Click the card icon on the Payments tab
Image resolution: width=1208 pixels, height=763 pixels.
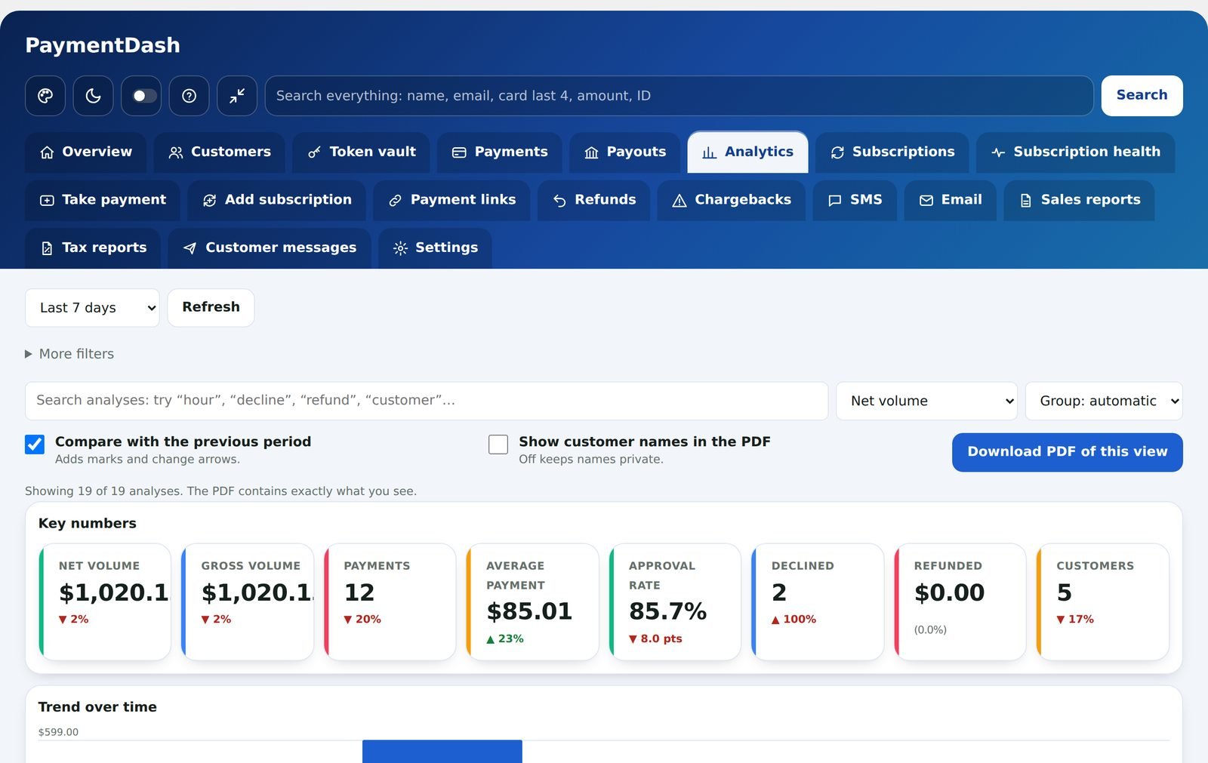(459, 152)
